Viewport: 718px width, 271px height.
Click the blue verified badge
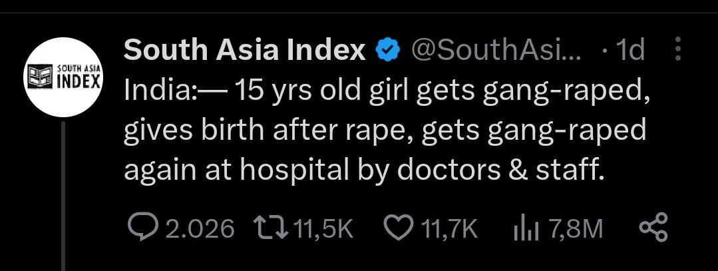coord(388,51)
